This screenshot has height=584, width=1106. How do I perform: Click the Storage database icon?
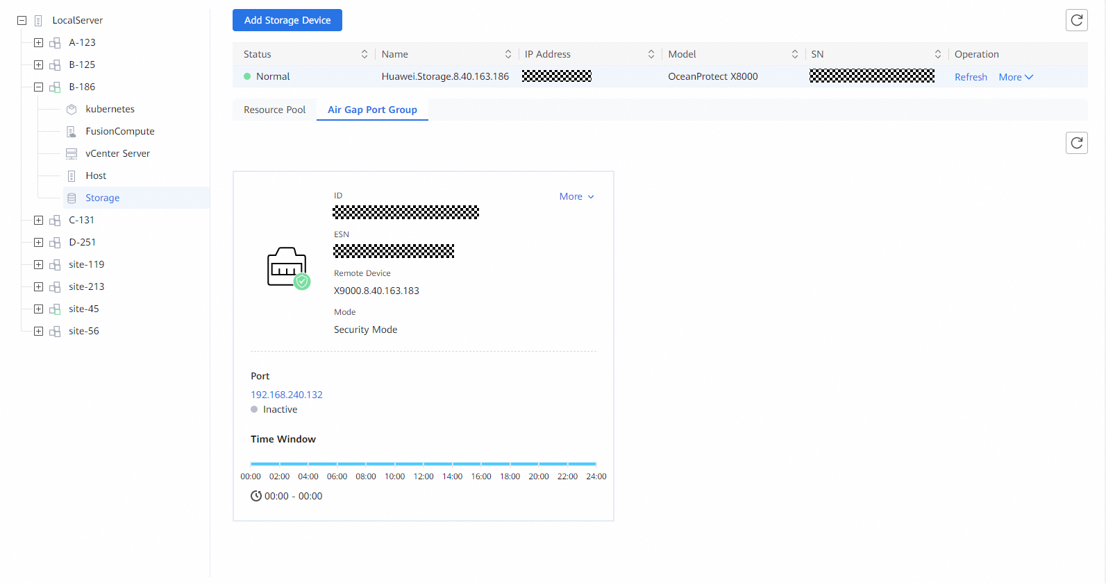tap(72, 198)
